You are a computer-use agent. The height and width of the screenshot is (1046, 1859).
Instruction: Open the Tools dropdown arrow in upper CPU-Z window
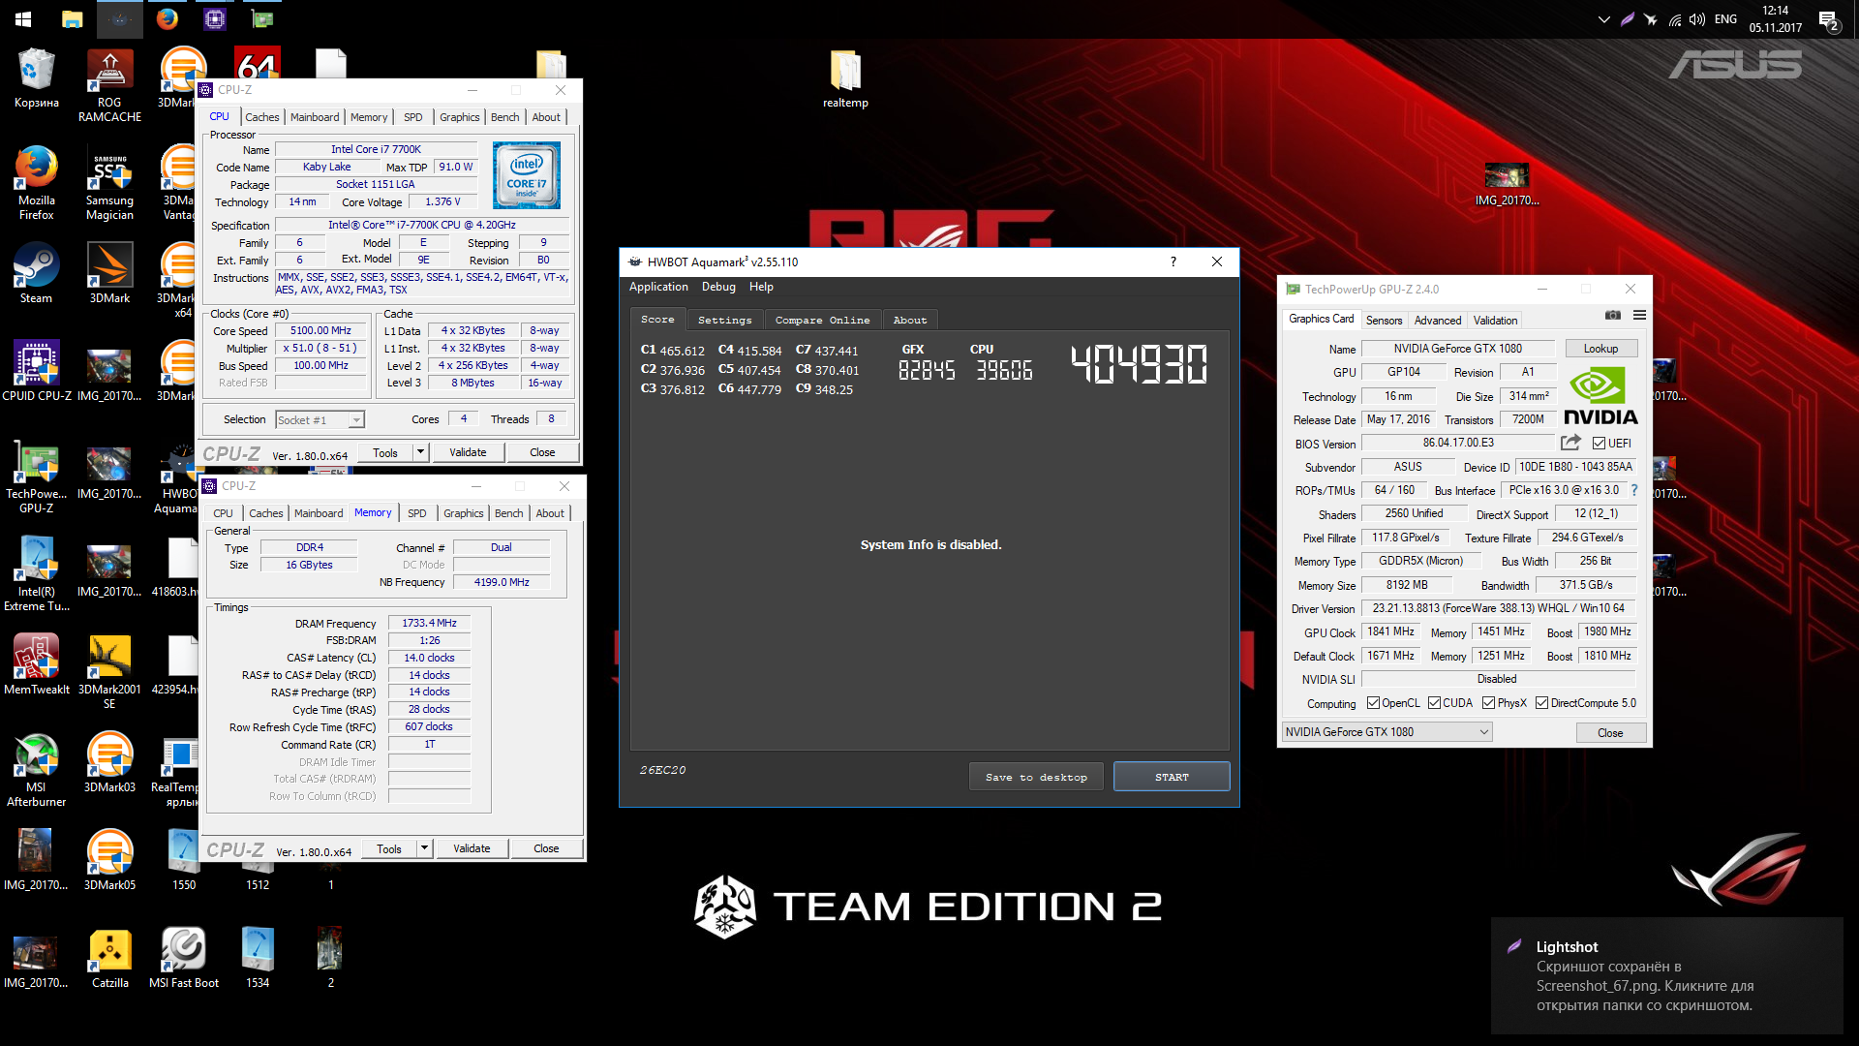pyautogui.click(x=420, y=452)
